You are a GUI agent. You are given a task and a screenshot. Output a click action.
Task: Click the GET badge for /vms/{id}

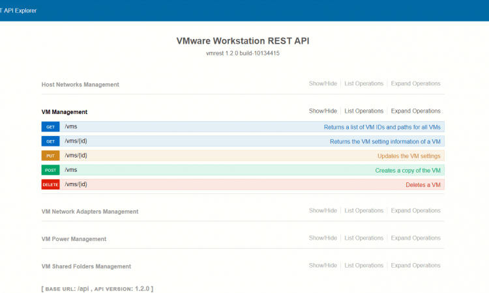click(50, 141)
